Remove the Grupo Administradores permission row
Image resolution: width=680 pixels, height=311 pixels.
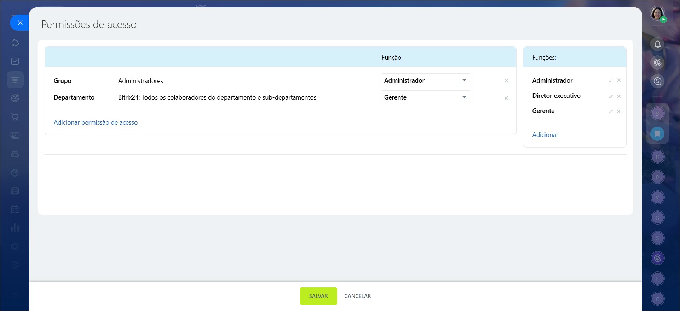click(x=506, y=81)
